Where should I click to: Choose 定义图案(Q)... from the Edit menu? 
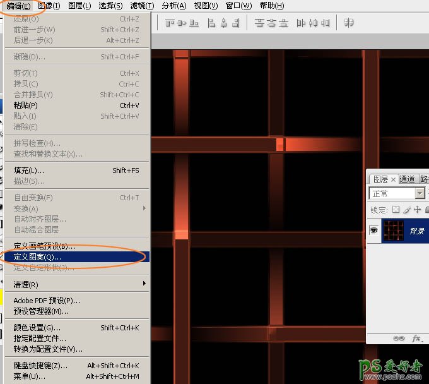pos(38,257)
